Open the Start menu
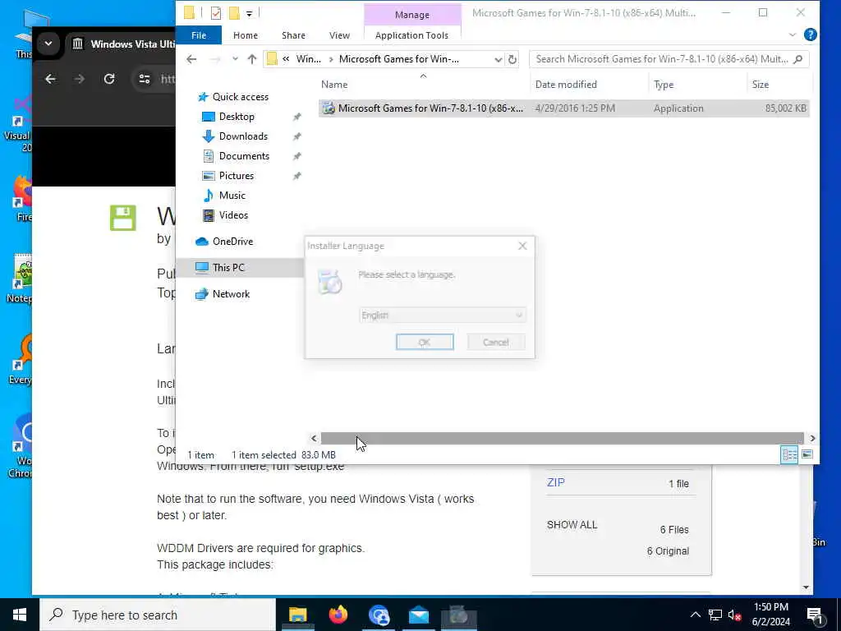Screen dimensions: 841x631 pyautogui.click(x=20, y=615)
